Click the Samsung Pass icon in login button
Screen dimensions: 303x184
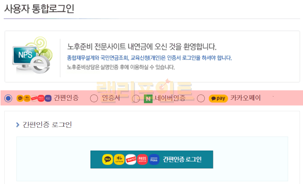154,160
